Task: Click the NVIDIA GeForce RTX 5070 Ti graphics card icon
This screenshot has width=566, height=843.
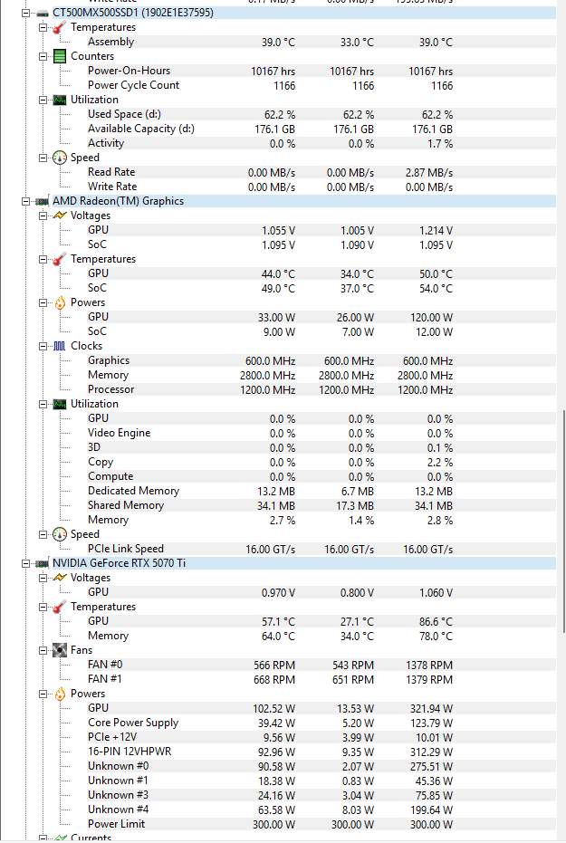Action: [x=42, y=563]
